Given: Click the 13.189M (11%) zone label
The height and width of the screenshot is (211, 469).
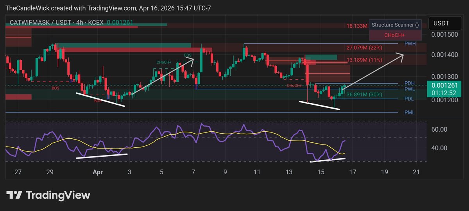Looking at the screenshot, I should (364, 60).
